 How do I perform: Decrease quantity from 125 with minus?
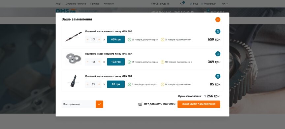(88, 62)
